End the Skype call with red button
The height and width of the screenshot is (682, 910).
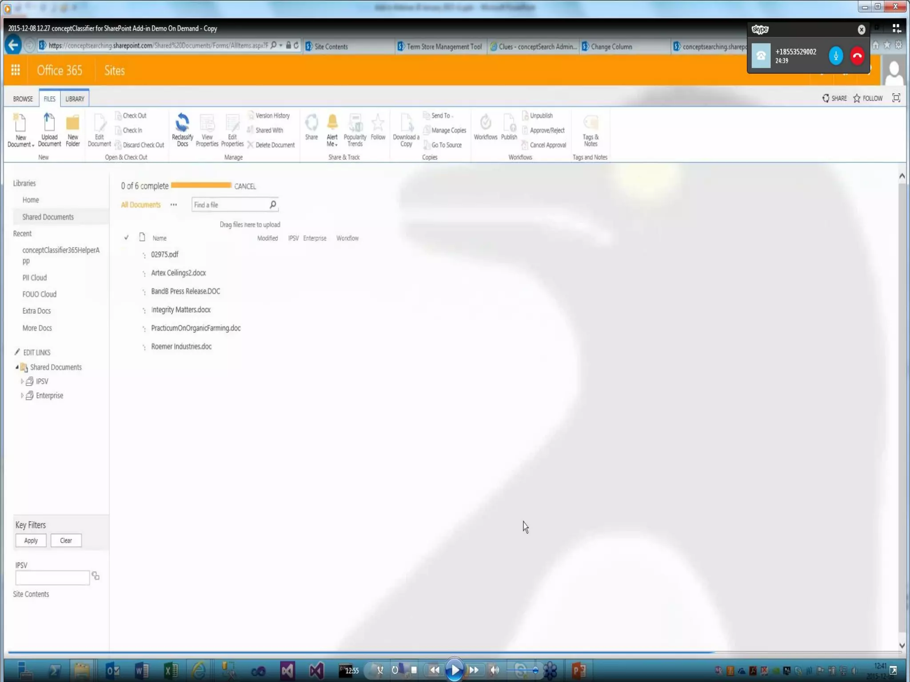(857, 56)
